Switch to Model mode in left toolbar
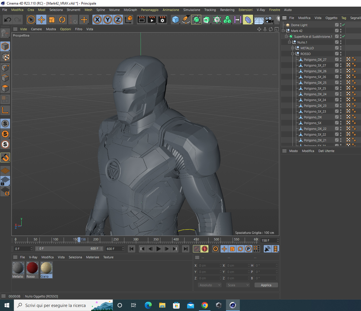The width and height of the screenshot is (361, 311). (x=5, y=46)
